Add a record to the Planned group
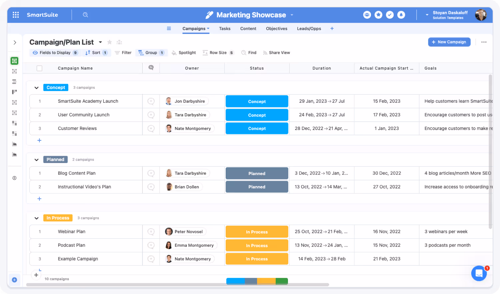This screenshot has height=294, width=500. tap(39, 199)
